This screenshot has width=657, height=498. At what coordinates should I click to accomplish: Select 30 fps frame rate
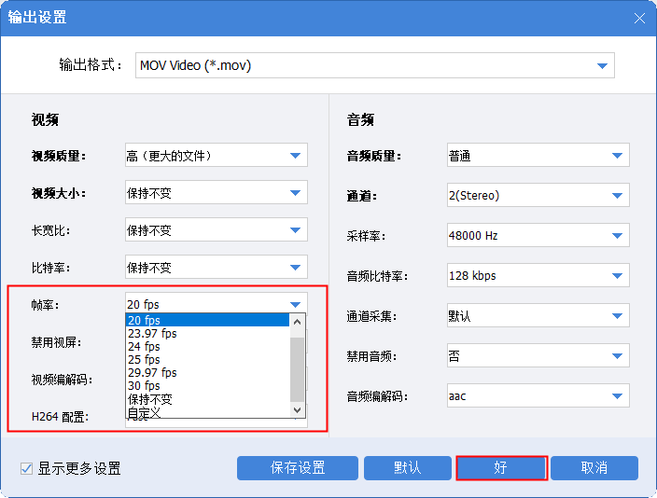pos(207,385)
